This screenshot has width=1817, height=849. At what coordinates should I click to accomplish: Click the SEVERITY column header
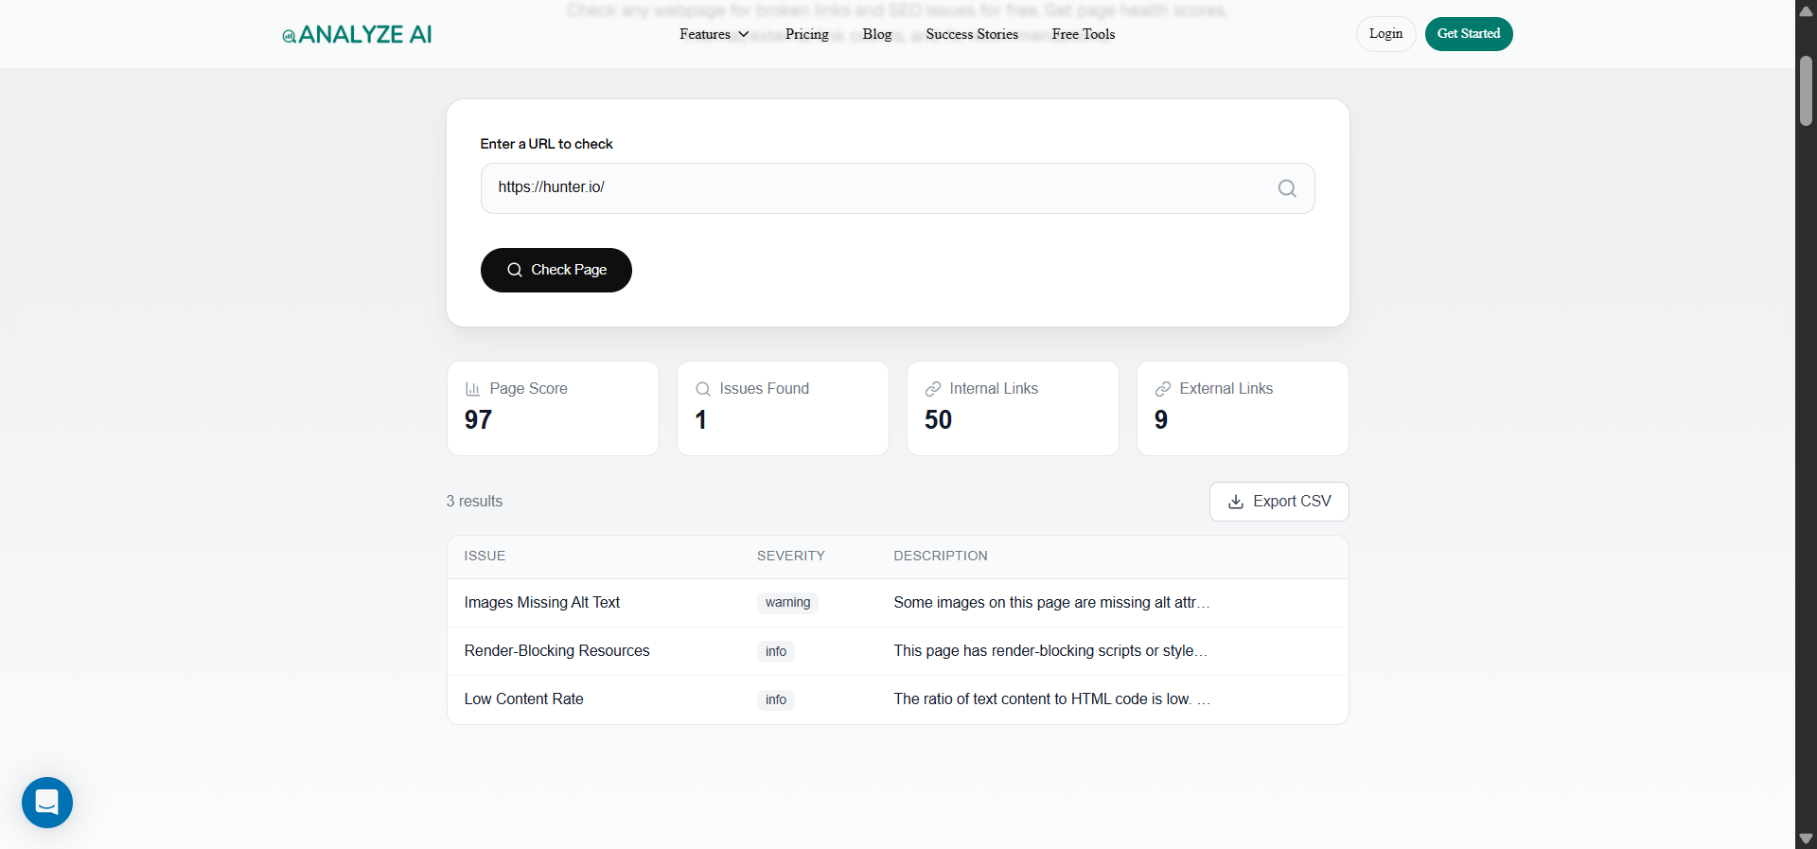pos(791,556)
